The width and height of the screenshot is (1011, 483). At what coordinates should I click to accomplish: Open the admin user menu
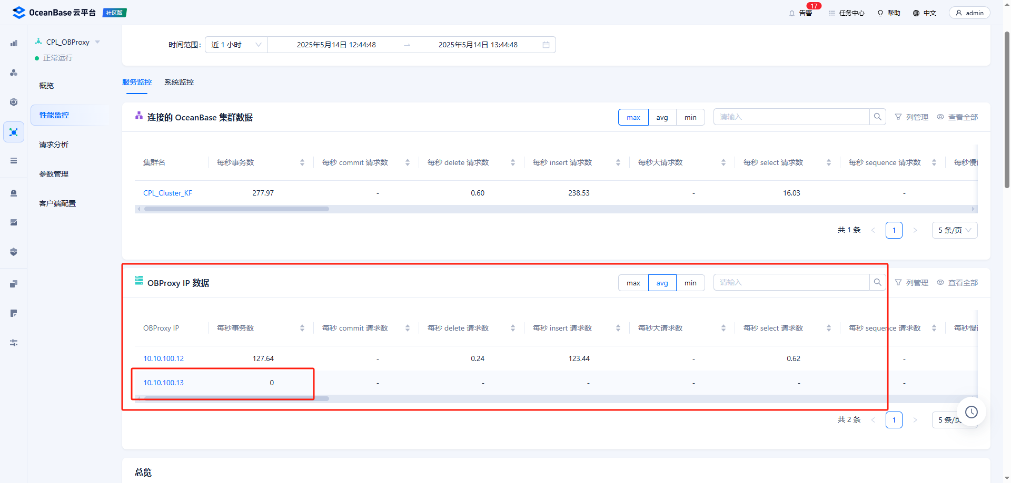point(969,13)
